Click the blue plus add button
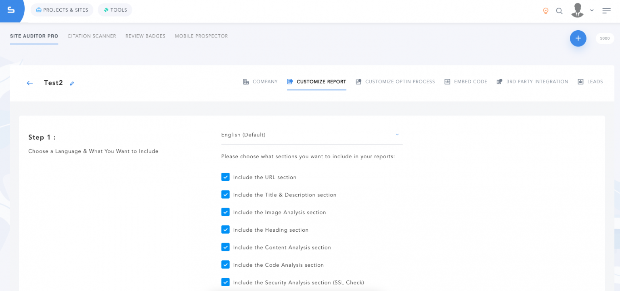Image resolution: width=620 pixels, height=291 pixels. point(578,38)
